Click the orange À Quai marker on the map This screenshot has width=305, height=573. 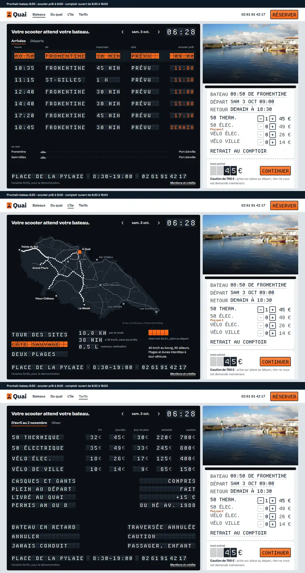coord(80,252)
